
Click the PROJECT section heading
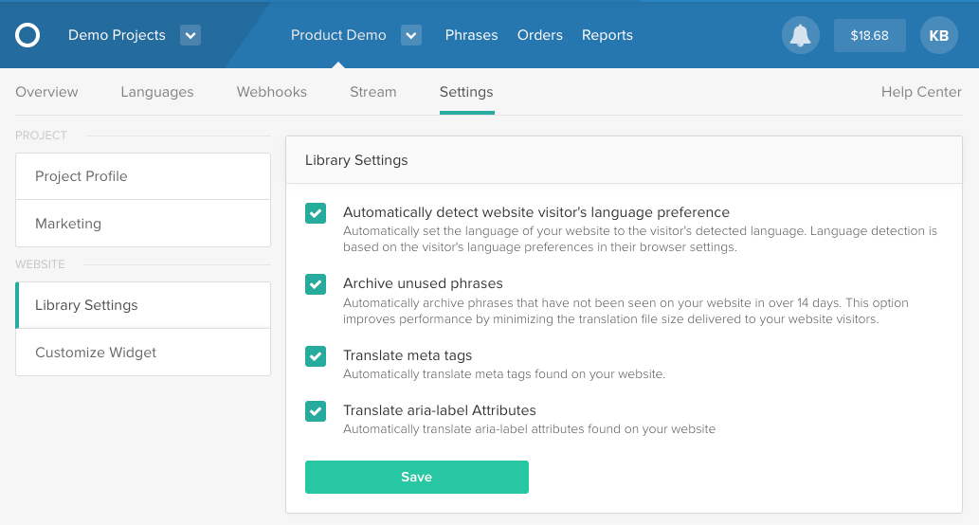(x=41, y=136)
